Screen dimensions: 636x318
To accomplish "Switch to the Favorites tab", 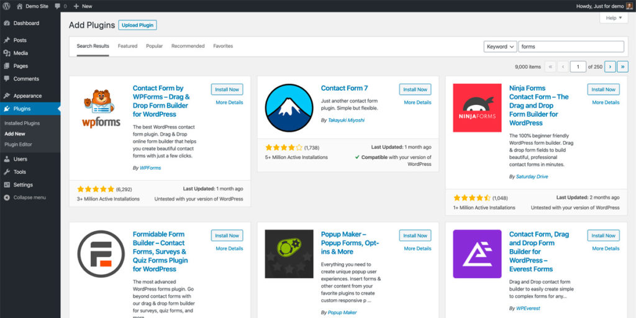I will (x=223, y=46).
